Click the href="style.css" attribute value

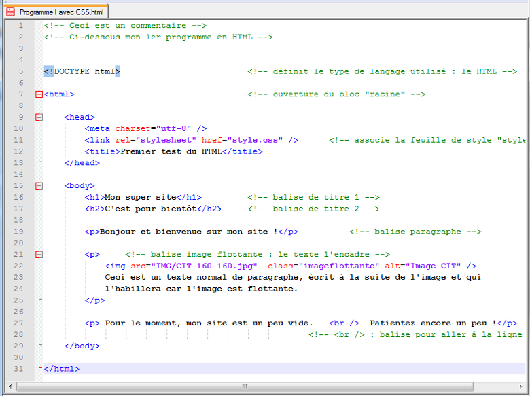255,140
